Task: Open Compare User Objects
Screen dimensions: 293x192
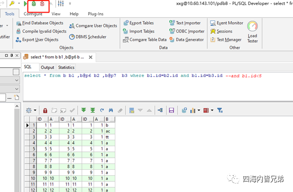Action: point(93,26)
